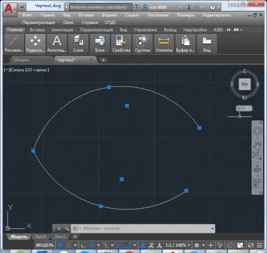Toggle grid display in status bar
The width and height of the screenshot is (267, 253).
60,245
